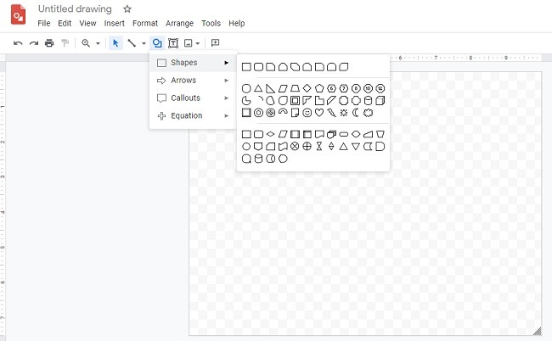
Task: Choose the pentagon shape
Action: tap(319, 88)
